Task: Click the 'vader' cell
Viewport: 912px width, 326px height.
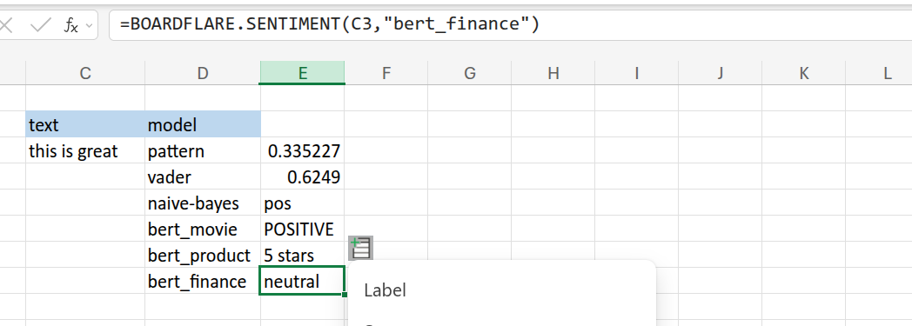Action: [x=203, y=177]
